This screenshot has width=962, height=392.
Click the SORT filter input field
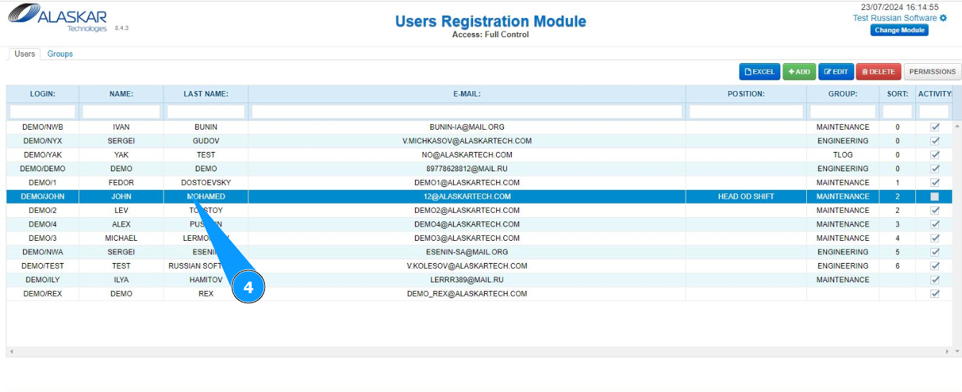pos(897,112)
